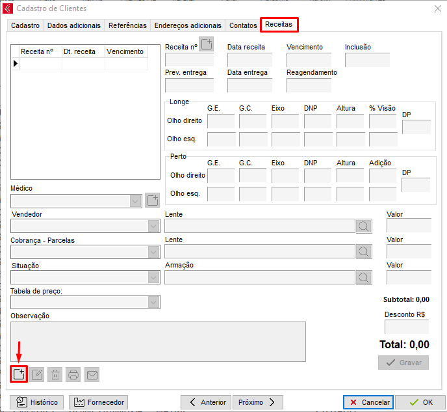This screenshot has width=447, height=412.
Task: Click the Desconto R$ input field
Action: point(406,327)
